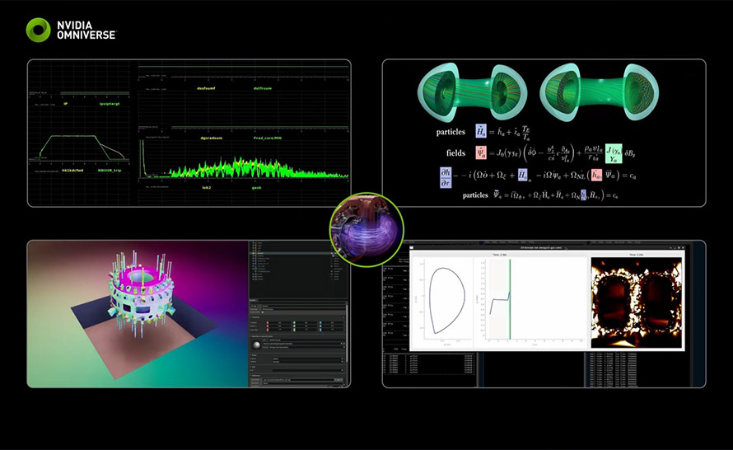Click the NBI30R_trip signal label

click(111, 171)
